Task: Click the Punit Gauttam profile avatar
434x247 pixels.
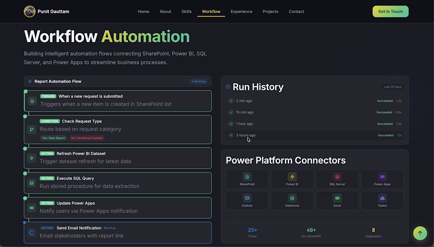Action: point(30,11)
